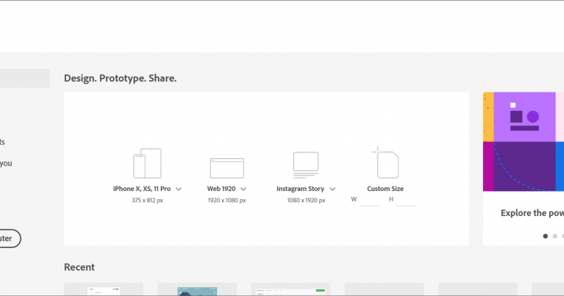Expand the iPhone X, XS, 11 Pro dropdown arrow

pyautogui.click(x=179, y=189)
